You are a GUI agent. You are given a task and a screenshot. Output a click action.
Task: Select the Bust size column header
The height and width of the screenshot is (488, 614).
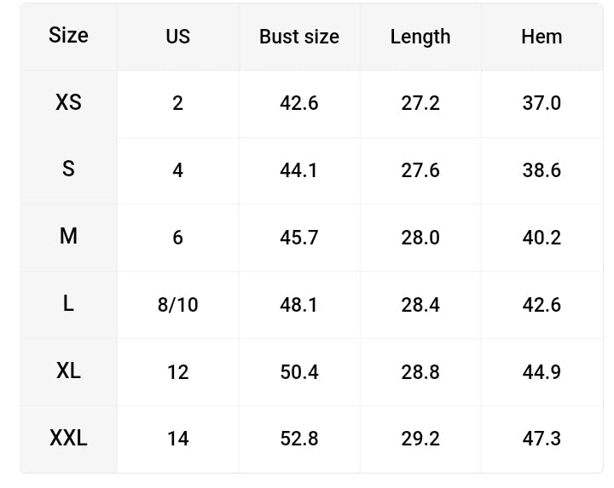298,37
